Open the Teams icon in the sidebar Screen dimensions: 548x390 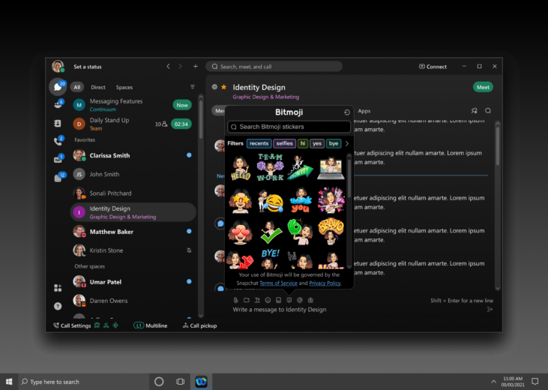click(x=58, y=105)
